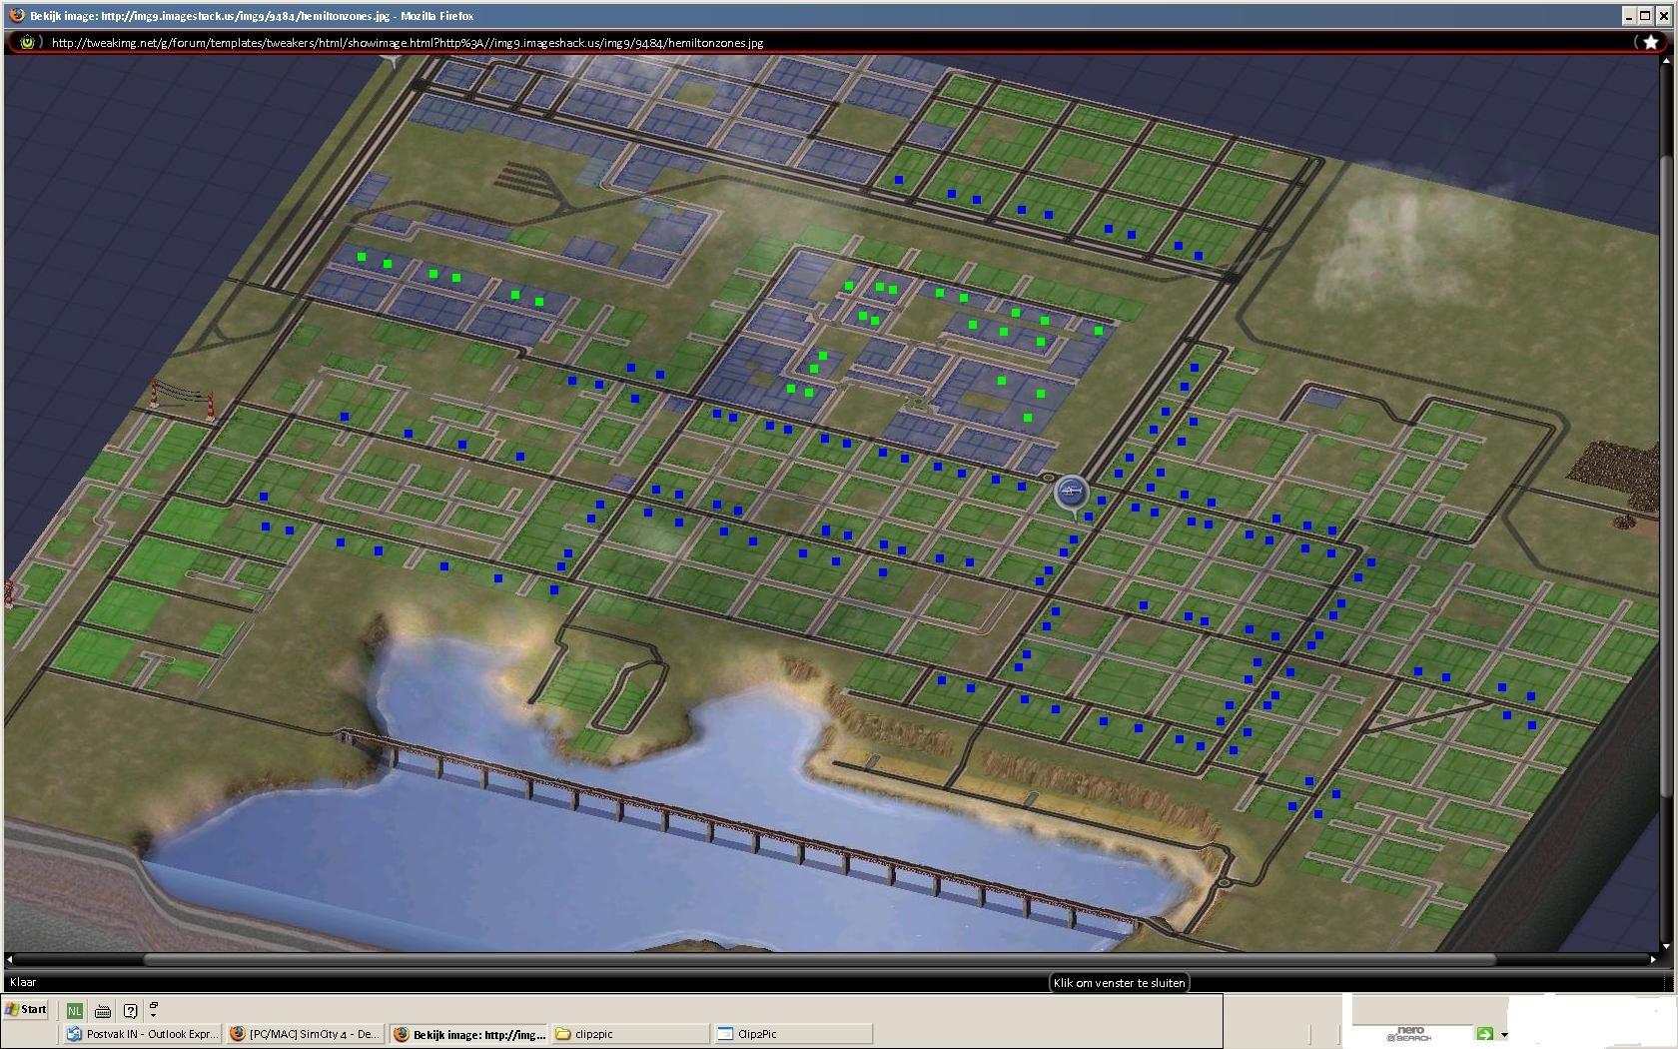Click the language bar help icon

tap(130, 1010)
